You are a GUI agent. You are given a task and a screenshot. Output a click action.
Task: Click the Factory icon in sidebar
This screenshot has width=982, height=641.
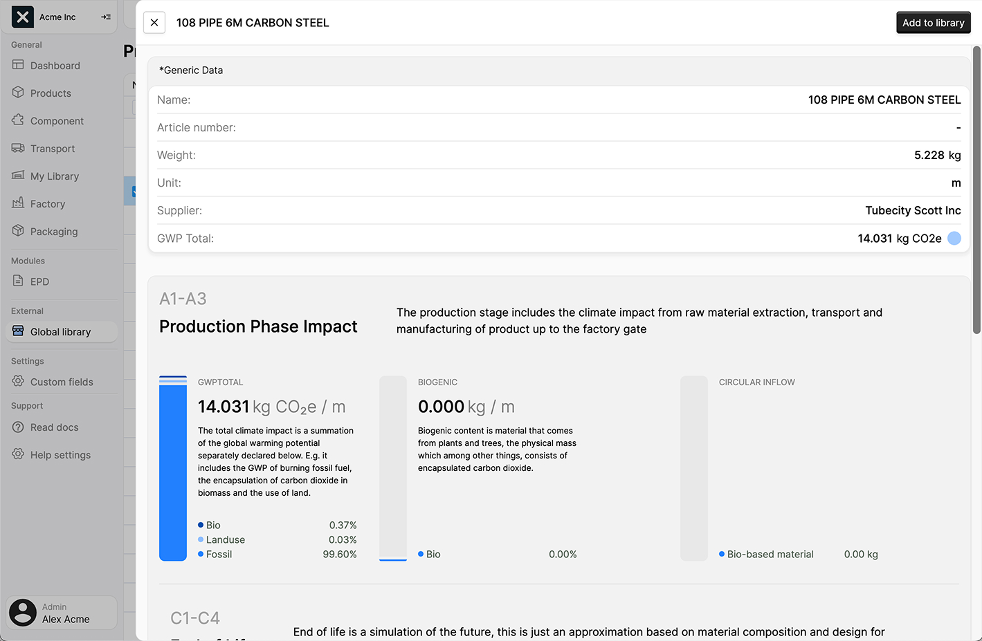click(x=18, y=203)
